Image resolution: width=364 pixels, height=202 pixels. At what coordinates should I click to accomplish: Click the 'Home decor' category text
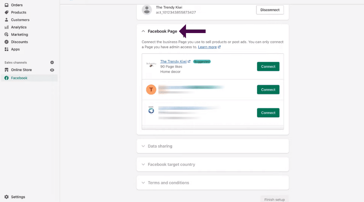pos(170,72)
